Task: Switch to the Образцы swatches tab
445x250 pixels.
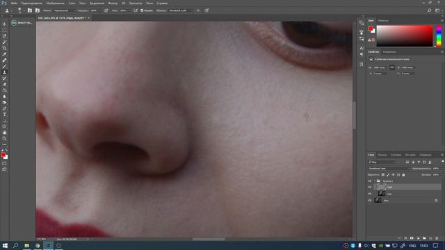Action: [383, 20]
